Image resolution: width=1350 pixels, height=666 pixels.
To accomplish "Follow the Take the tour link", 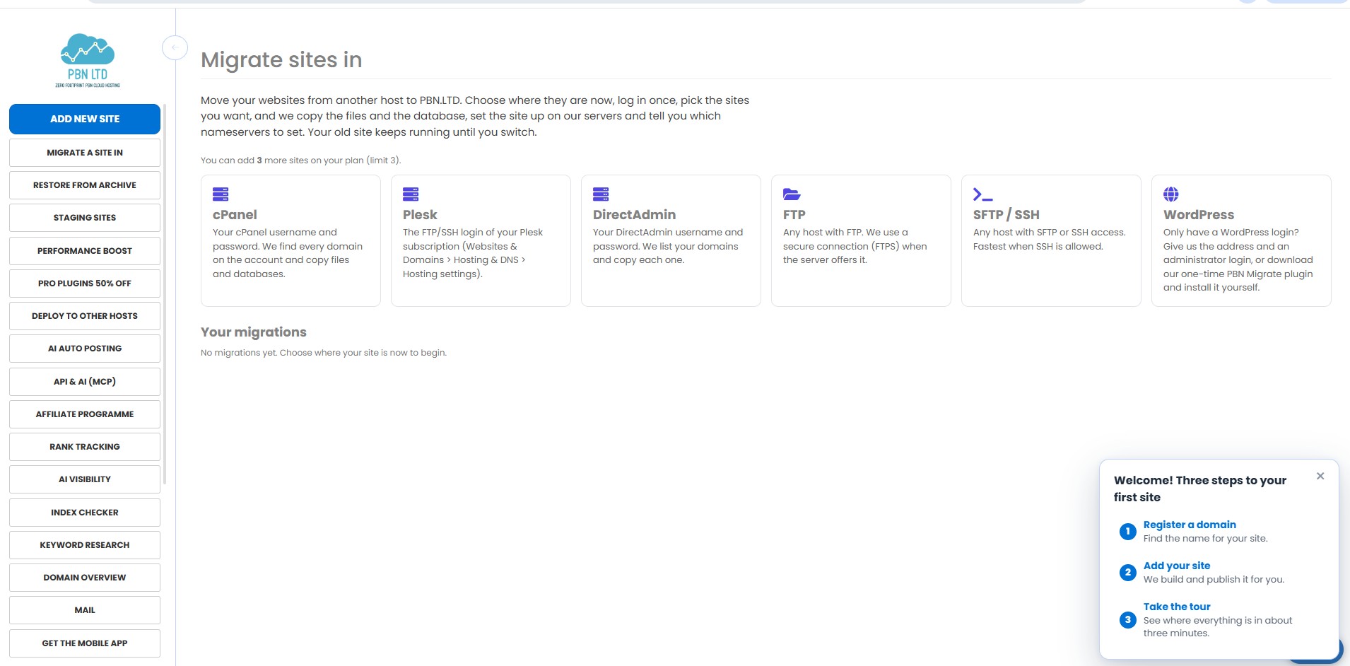I will pos(1177,607).
